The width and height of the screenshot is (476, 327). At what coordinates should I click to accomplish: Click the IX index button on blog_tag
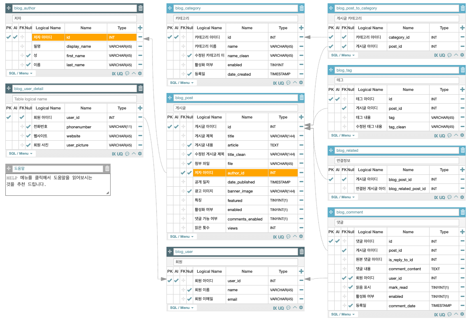(x=436, y=135)
